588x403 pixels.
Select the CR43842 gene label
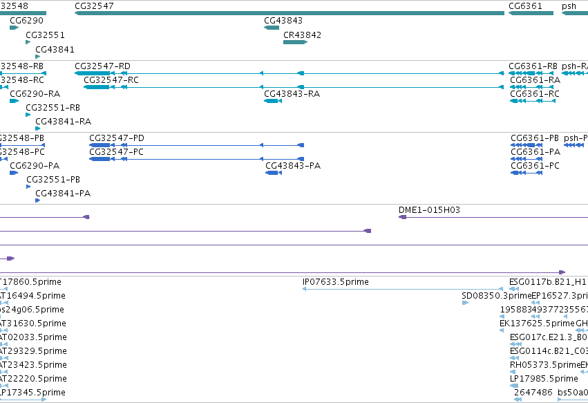pyautogui.click(x=302, y=35)
